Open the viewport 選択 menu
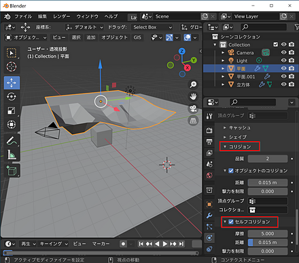 pos(76,37)
